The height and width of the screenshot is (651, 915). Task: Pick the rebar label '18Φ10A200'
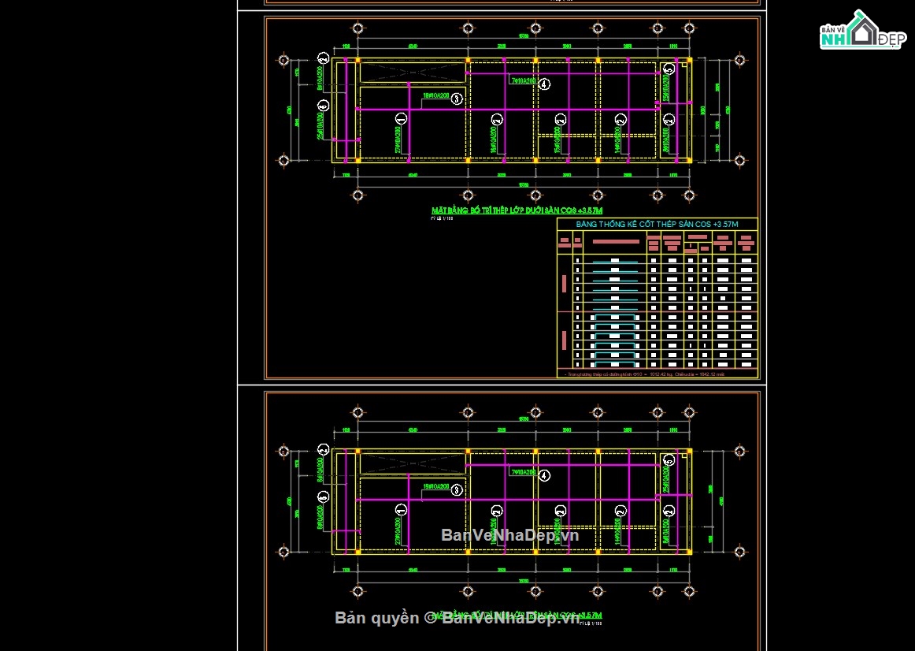[436, 95]
